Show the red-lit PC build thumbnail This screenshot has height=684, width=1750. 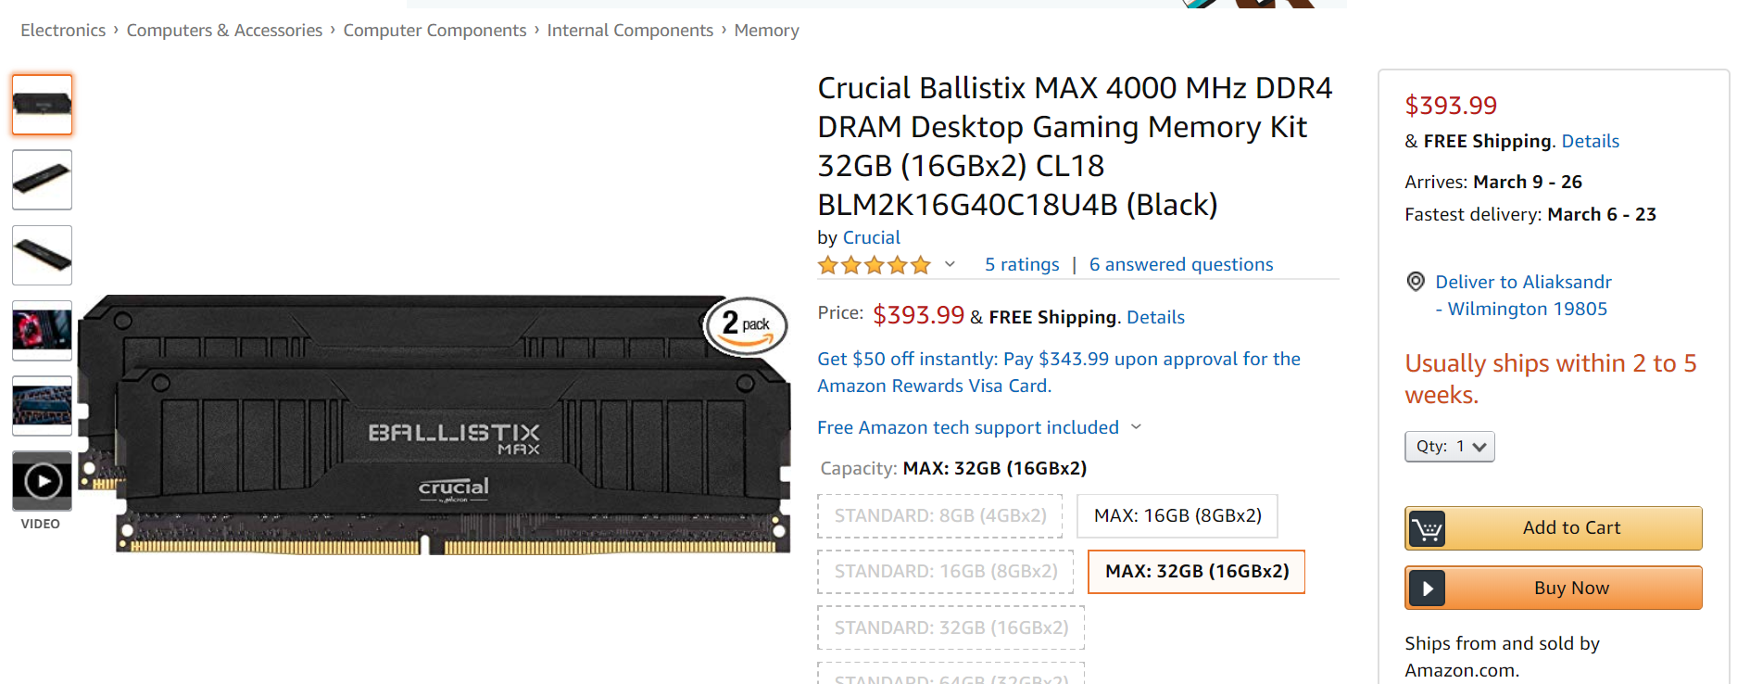click(x=42, y=330)
